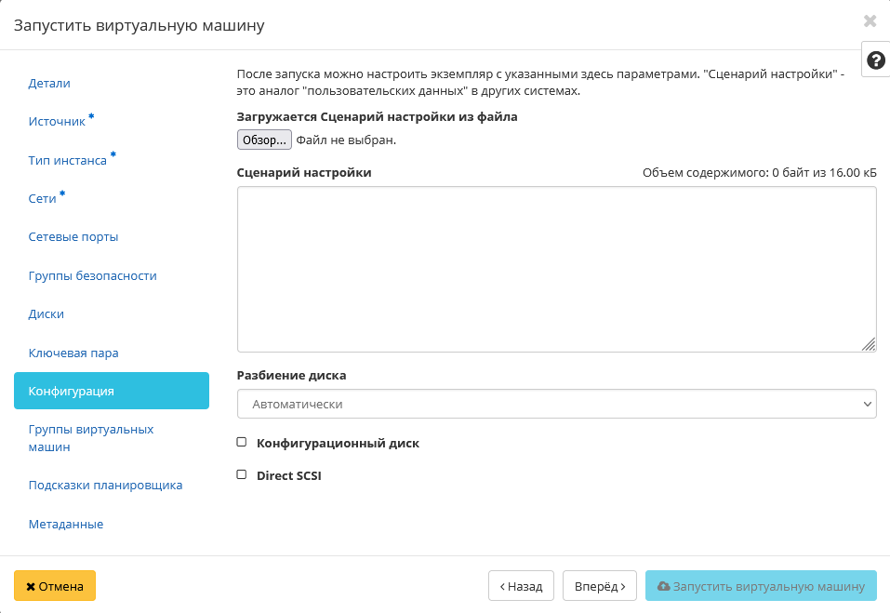Screen dimensions: 890x613
Task: Enable the Direct SCSI checkbox
Action: click(x=242, y=475)
